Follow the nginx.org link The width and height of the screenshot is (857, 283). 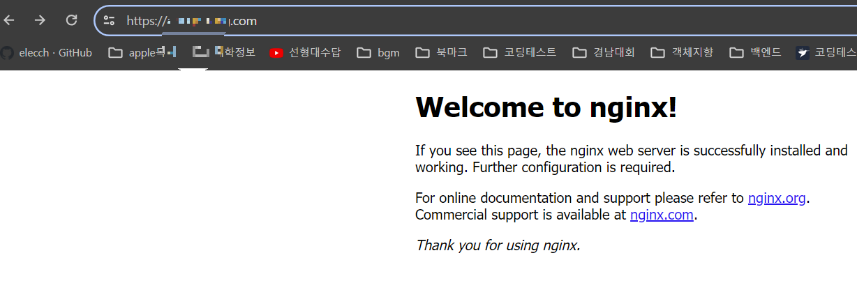777,198
